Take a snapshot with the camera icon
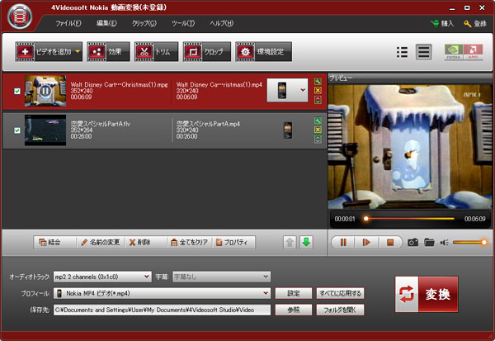495x341 pixels. click(413, 243)
